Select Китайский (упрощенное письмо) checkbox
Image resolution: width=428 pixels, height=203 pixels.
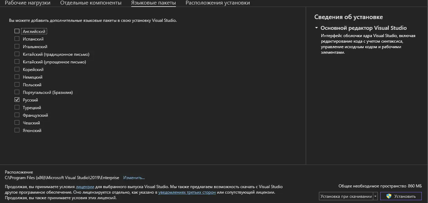pos(17,62)
